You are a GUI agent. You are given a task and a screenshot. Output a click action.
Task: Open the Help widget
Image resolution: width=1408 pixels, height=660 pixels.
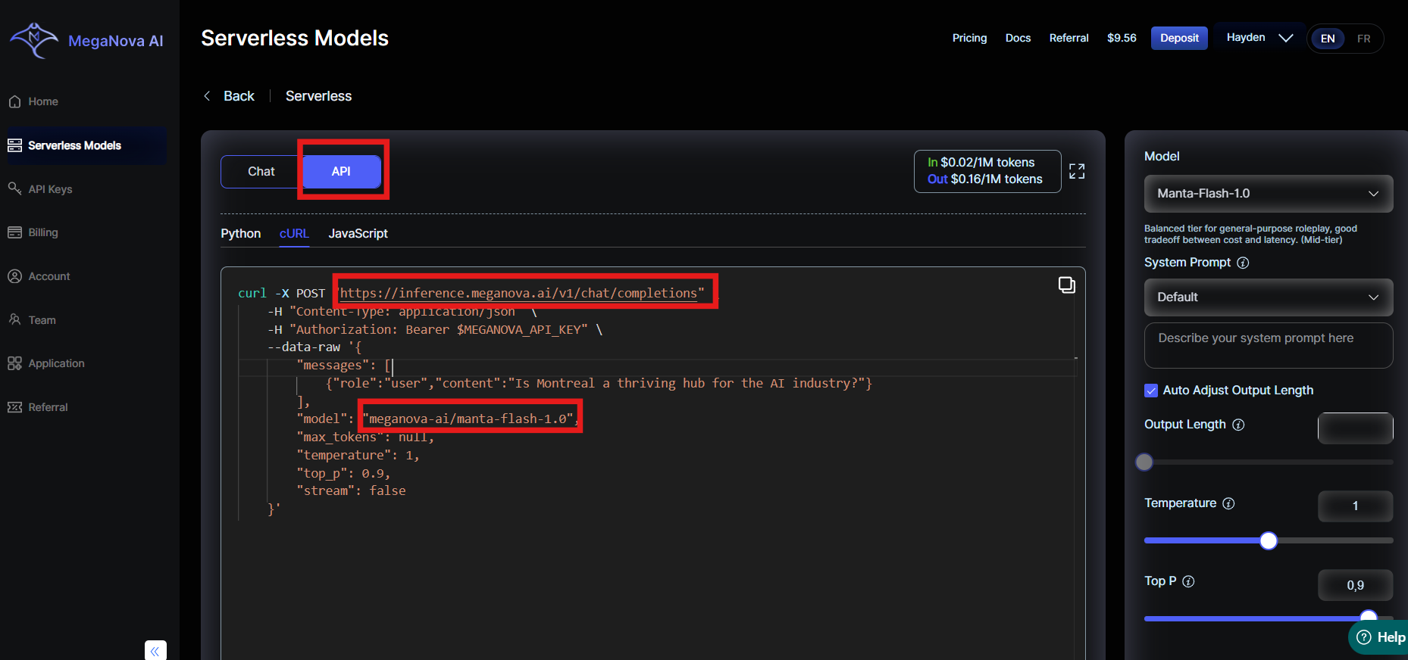click(x=1381, y=637)
